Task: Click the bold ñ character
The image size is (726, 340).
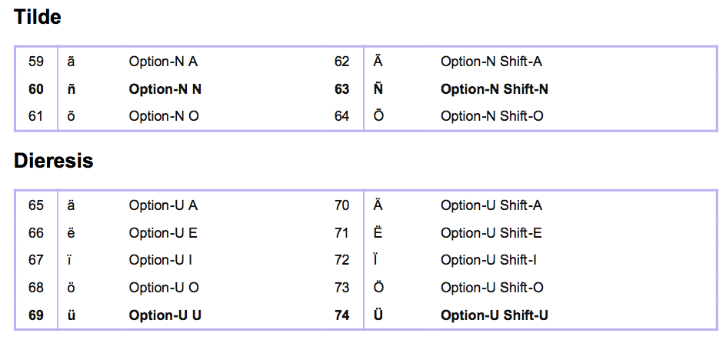Action: click(x=72, y=89)
